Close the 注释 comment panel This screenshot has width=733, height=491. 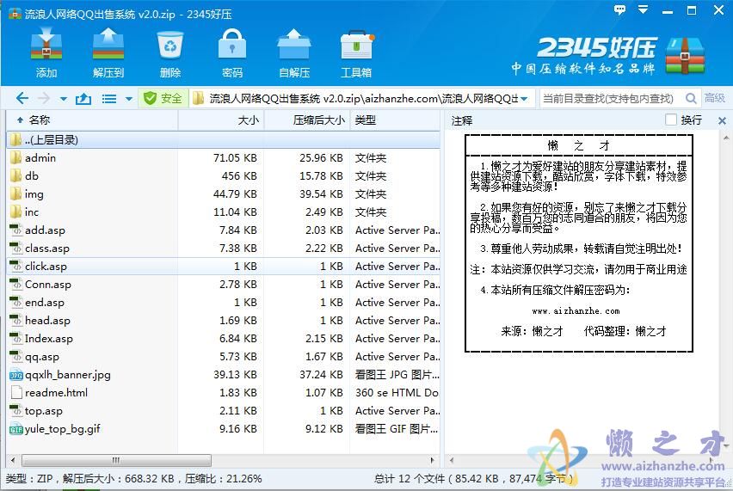pyautogui.click(x=722, y=121)
